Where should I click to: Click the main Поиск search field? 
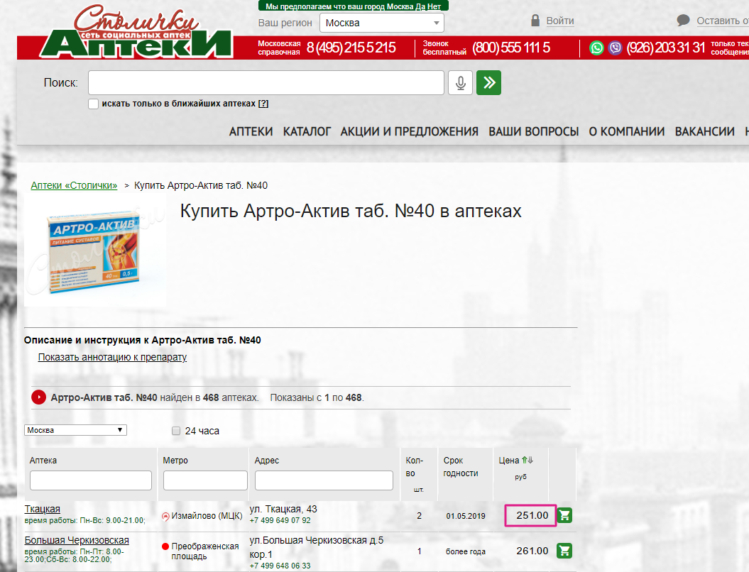pos(266,82)
